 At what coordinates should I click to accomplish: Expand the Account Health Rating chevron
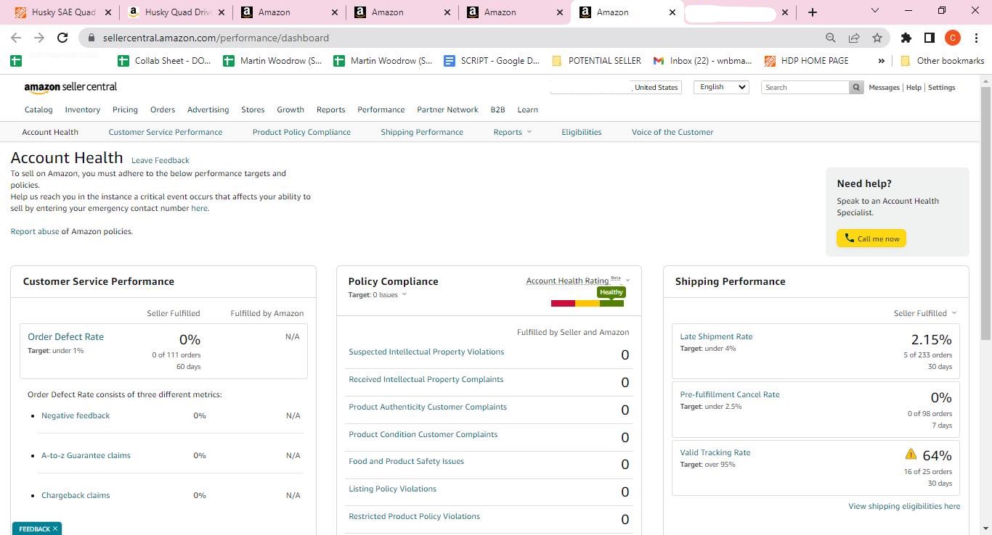click(x=627, y=281)
